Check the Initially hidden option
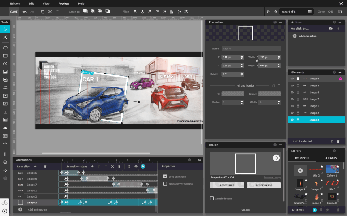Viewport: 347px width, 216px height. point(212,198)
